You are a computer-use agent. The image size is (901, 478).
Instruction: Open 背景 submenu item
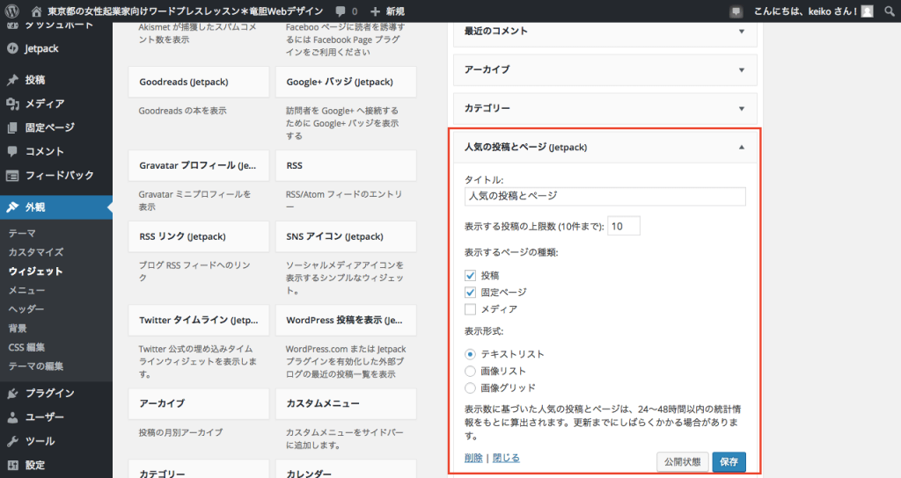pos(18,328)
